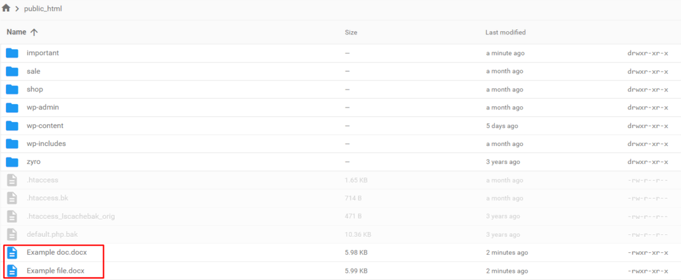Sort files by Name column

click(x=17, y=32)
